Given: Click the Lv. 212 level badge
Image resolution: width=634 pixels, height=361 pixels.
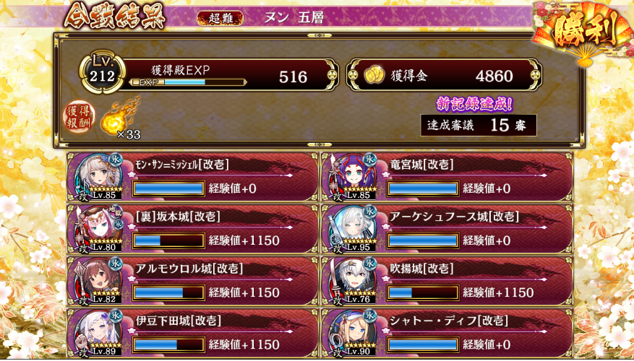Looking at the screenshot, I should 102,72.
